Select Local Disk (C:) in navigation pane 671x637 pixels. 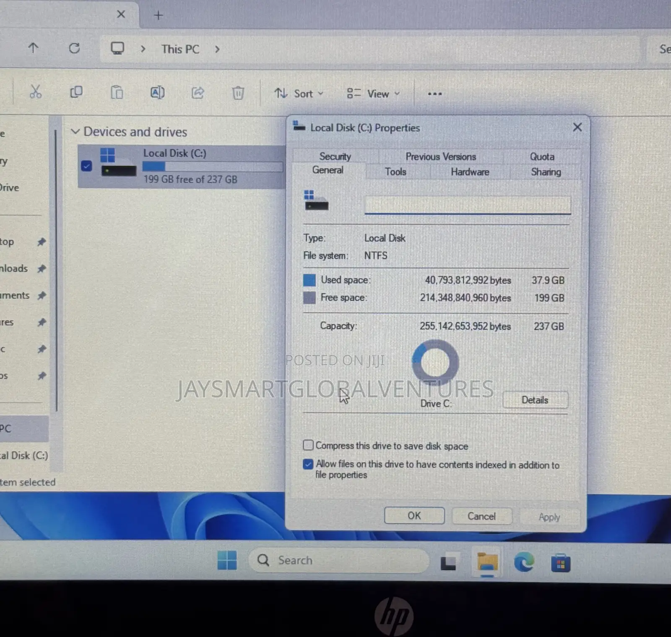pyautogui.click(x=24, y=455)
